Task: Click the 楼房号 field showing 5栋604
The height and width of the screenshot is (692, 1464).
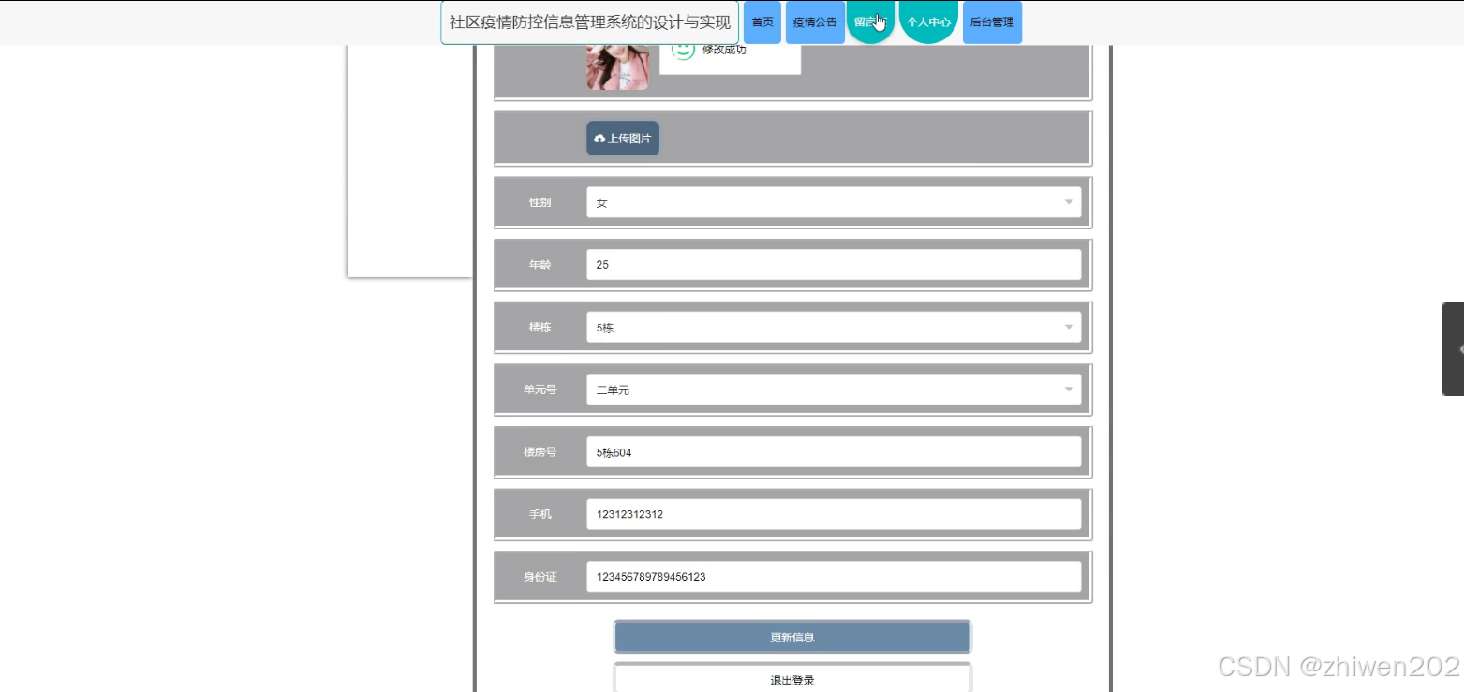Action: click(x=834, y=451)
